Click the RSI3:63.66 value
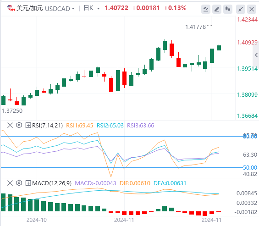 [x=141, y=126]
